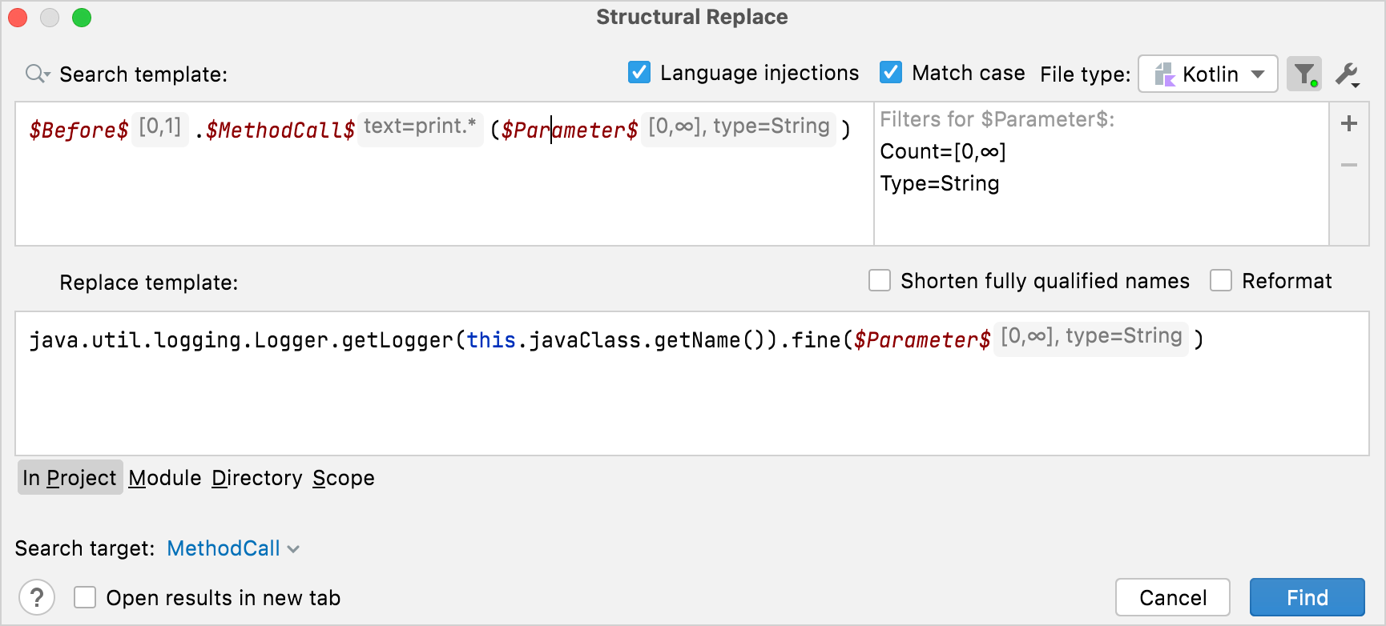This screenshot has width=1386, height=626.
Task: Remove the filter with the minus icon
Action: click(1349, 165)
